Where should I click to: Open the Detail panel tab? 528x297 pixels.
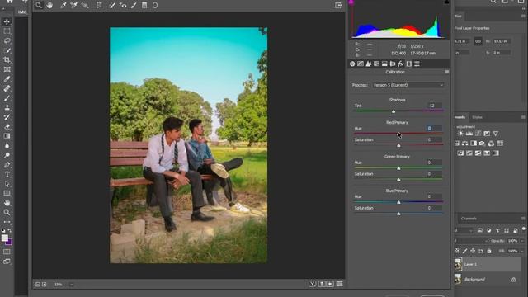point(369,64)
